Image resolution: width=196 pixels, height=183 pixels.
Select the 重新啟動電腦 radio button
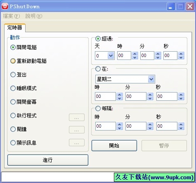pyautogui.click(x=13, y=61)
